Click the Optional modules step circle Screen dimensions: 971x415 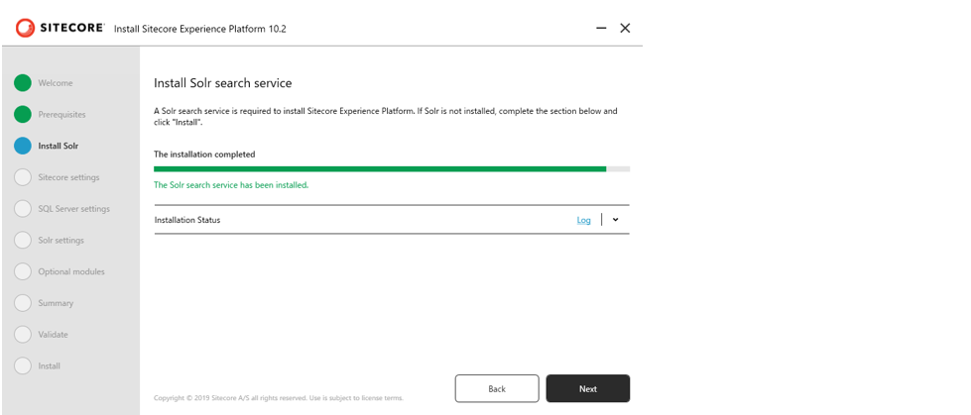click(22, 271)
